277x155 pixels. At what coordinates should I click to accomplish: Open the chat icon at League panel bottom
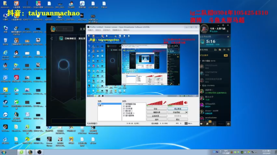[x=201, y=124]
